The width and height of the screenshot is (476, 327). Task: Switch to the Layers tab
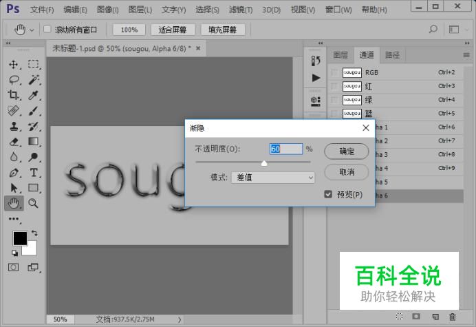pos(340,55)
